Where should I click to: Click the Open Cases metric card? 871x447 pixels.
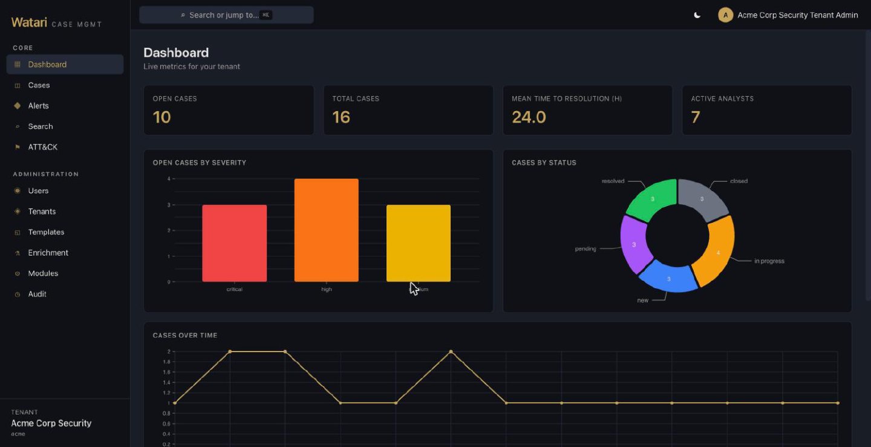(229, 110)
